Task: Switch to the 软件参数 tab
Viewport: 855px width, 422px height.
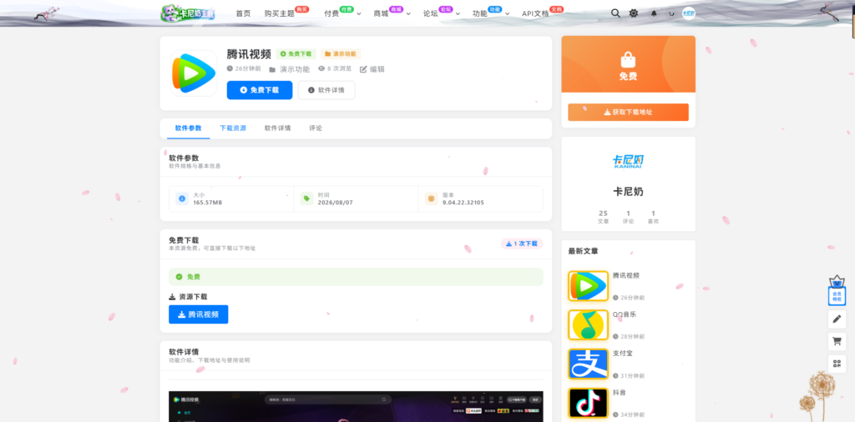Action: pos(188,128)
